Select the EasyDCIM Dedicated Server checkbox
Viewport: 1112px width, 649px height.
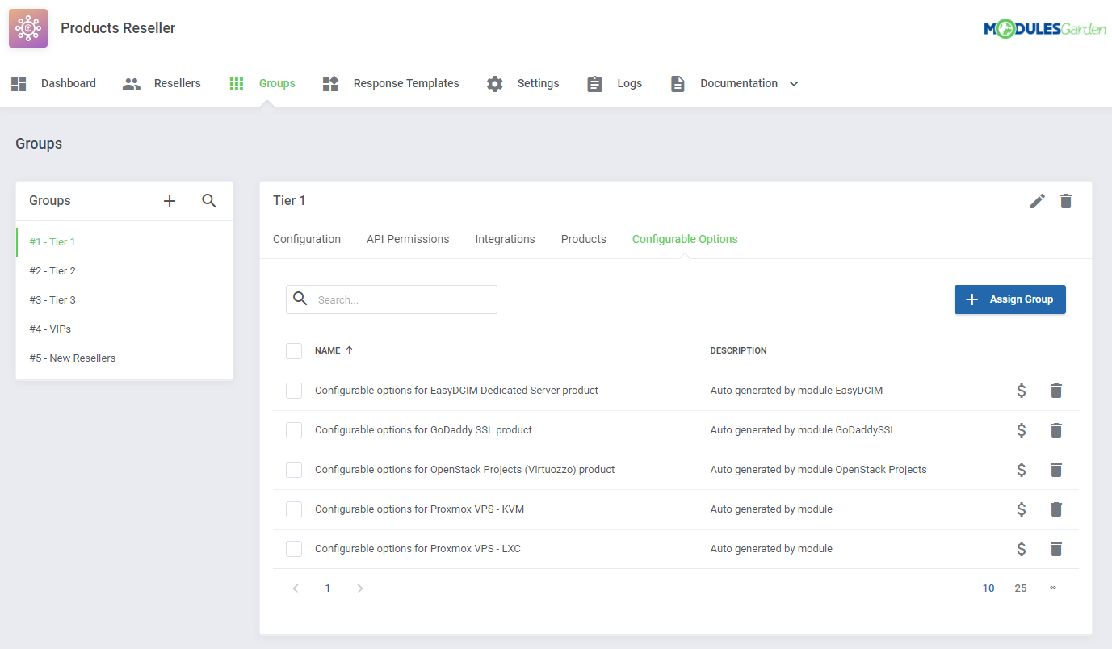pos(294,390)
